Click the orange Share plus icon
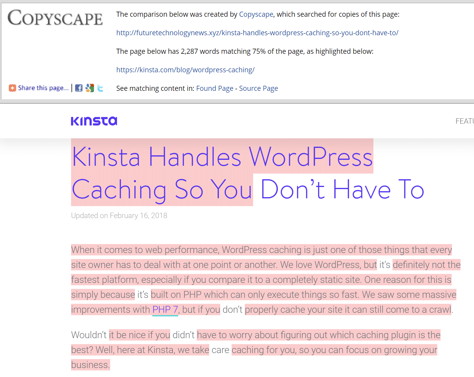The height and width of the screenshot is (377, 474). click(x=12, y=88)
